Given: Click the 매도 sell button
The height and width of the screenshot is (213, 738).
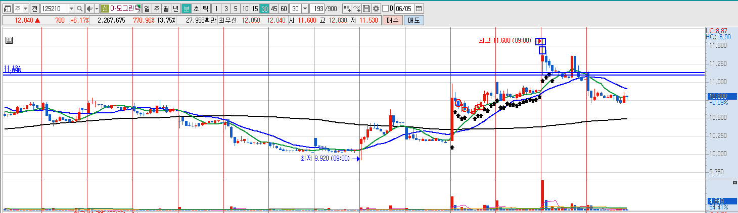Looking at the screenshot, I should point(414,20).
